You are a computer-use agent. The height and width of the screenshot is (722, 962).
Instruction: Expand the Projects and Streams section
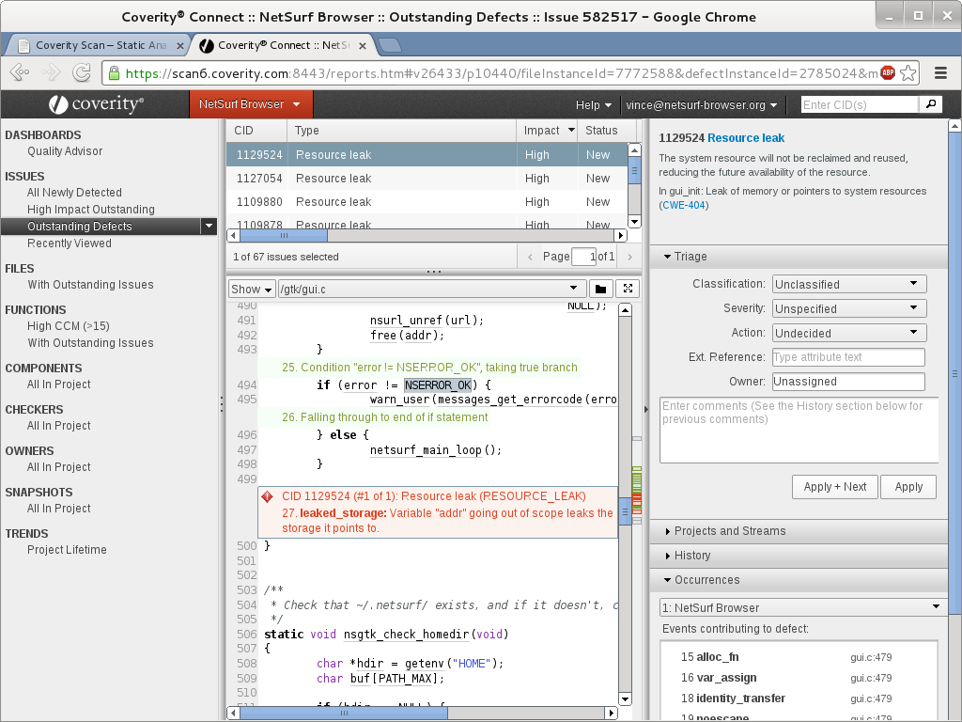tap(668, 531)
